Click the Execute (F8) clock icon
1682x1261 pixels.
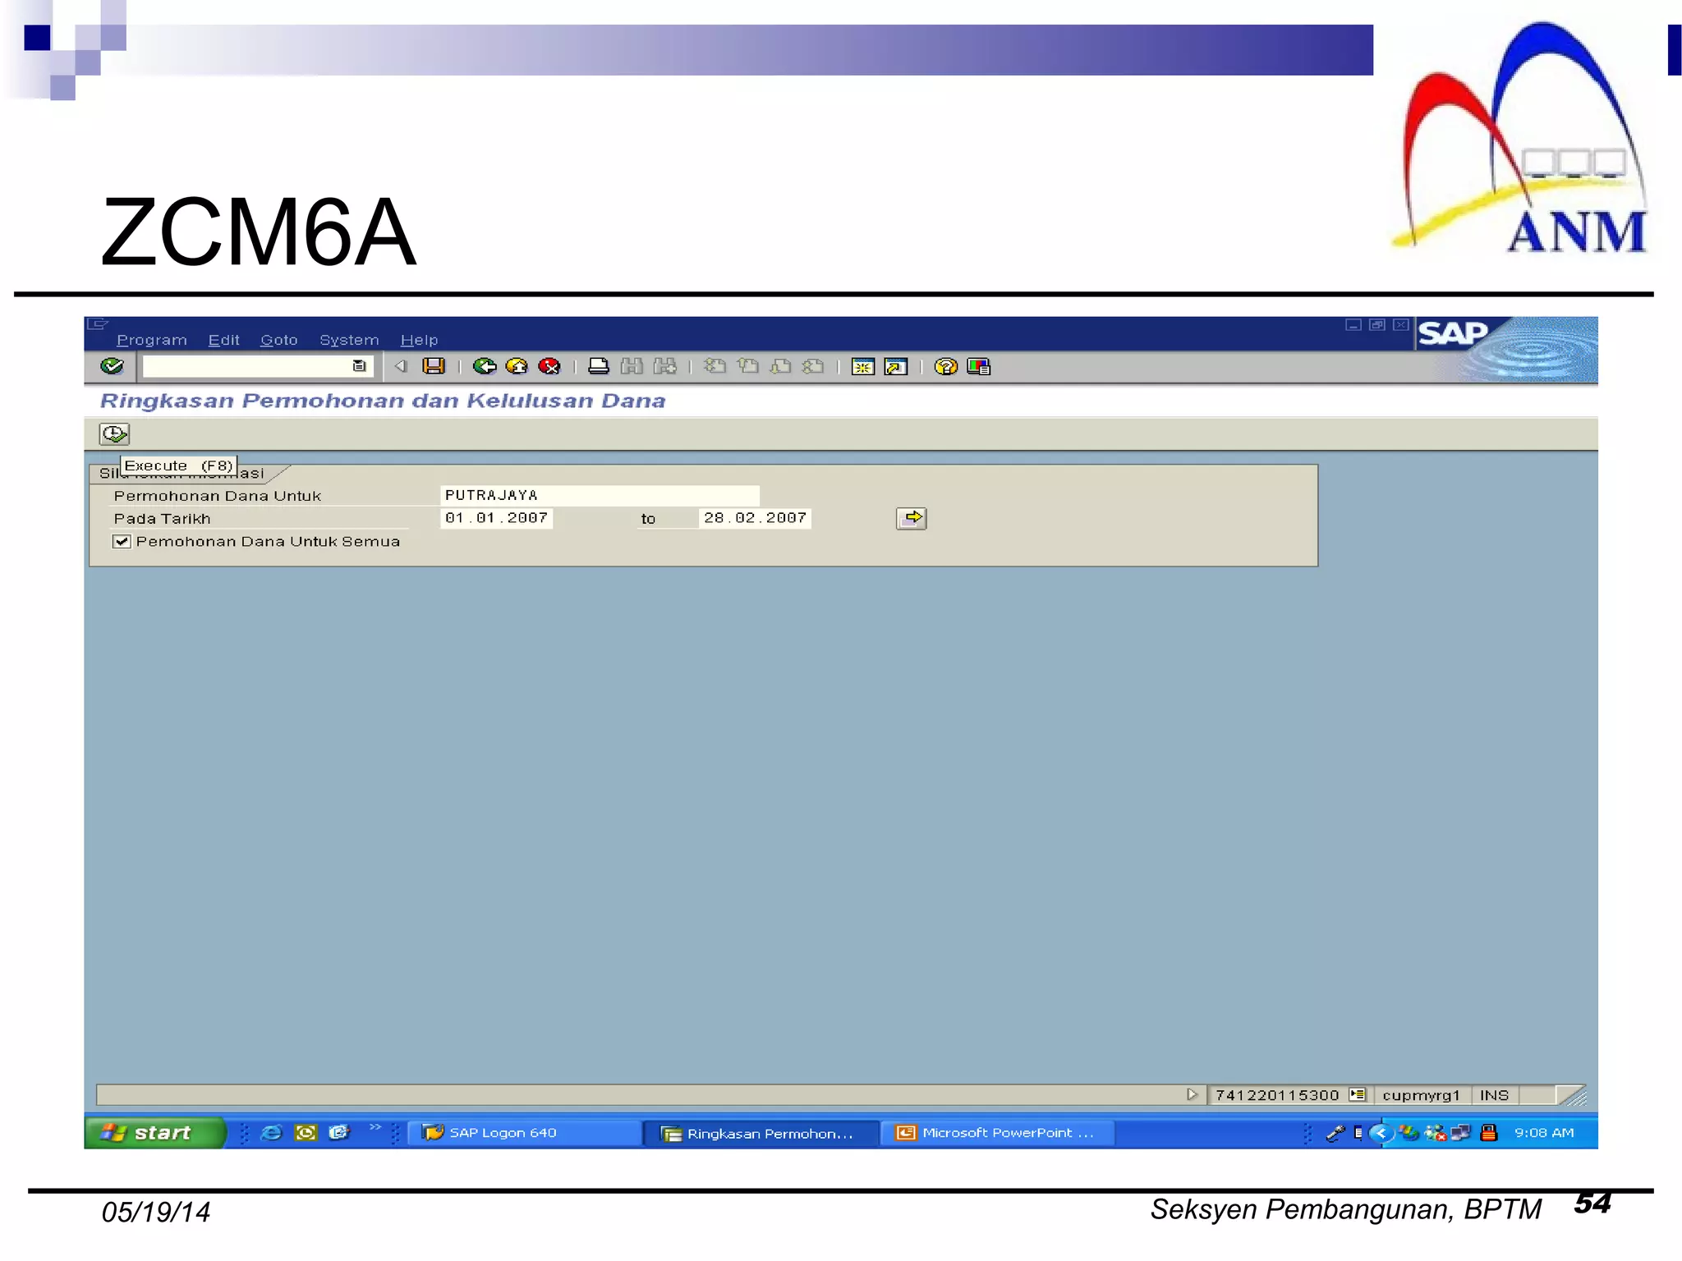click(x=114, y=433)
